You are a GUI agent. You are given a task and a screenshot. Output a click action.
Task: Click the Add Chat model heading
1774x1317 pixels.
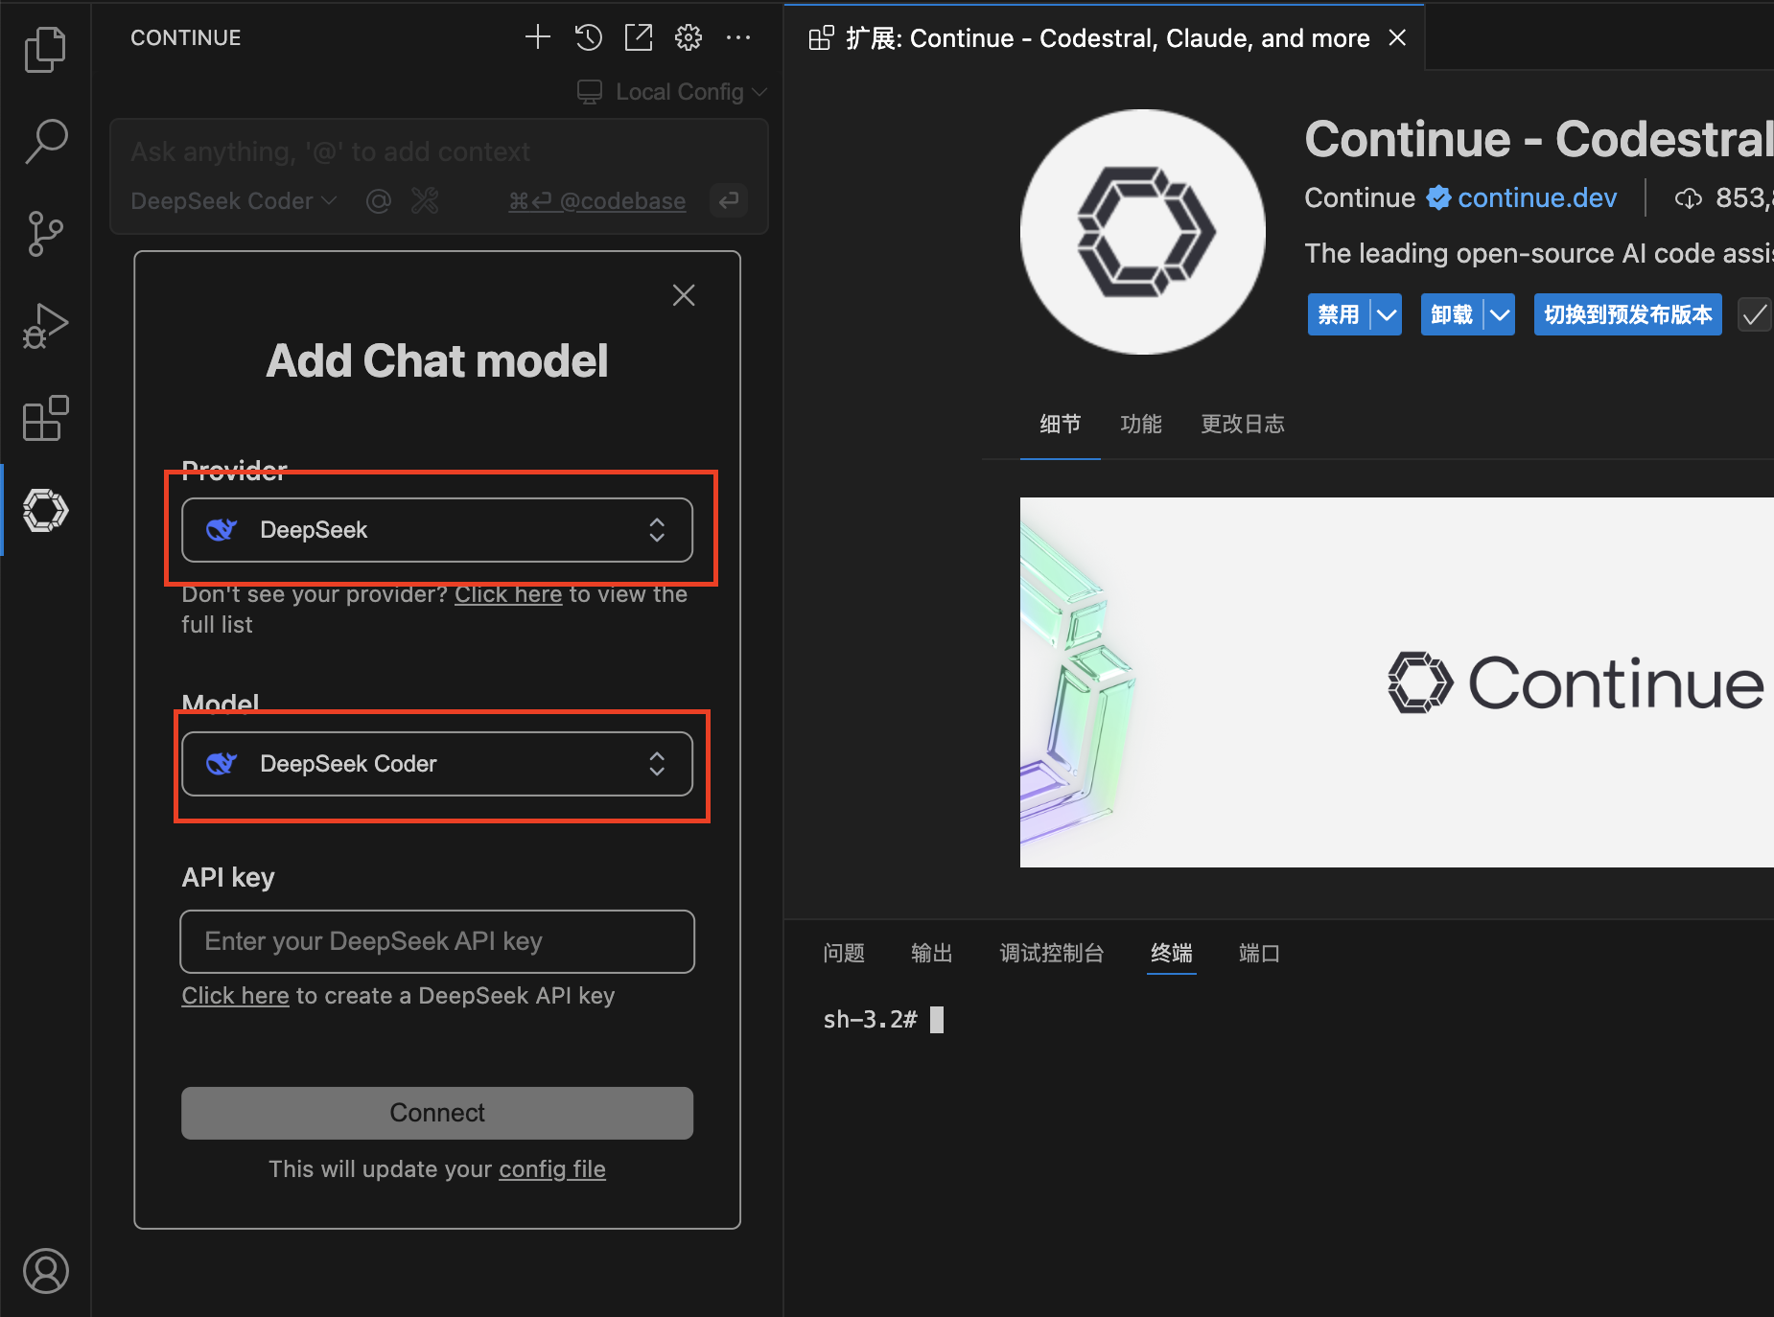point(437,360)
